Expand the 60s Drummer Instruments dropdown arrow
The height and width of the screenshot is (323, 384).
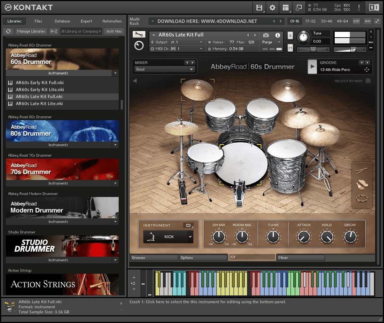coord(115,73)
